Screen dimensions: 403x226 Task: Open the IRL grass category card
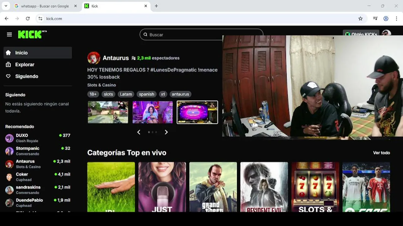(111, 187)
